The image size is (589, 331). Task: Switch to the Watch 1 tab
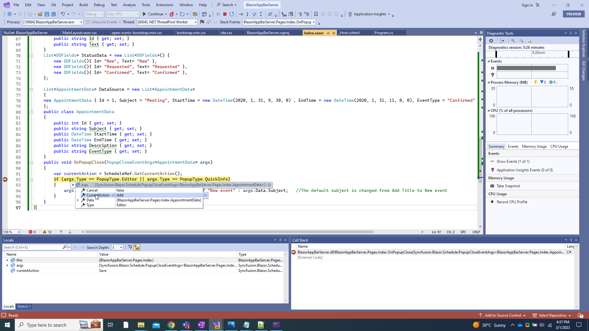tap(24, 306)
